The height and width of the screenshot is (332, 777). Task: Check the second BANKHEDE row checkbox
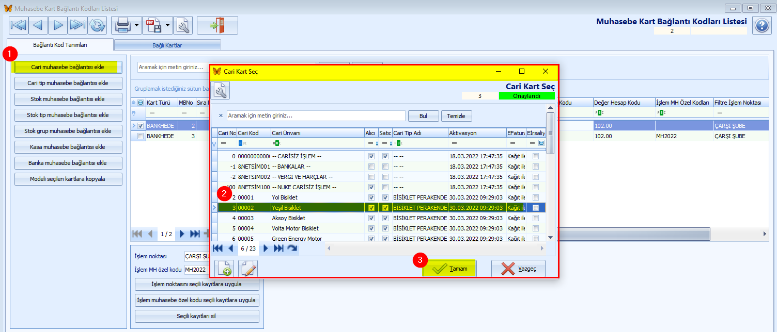click(140, 136)
